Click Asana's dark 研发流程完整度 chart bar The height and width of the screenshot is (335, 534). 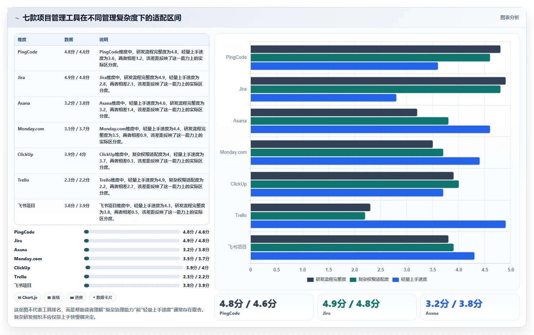point(334,112)
